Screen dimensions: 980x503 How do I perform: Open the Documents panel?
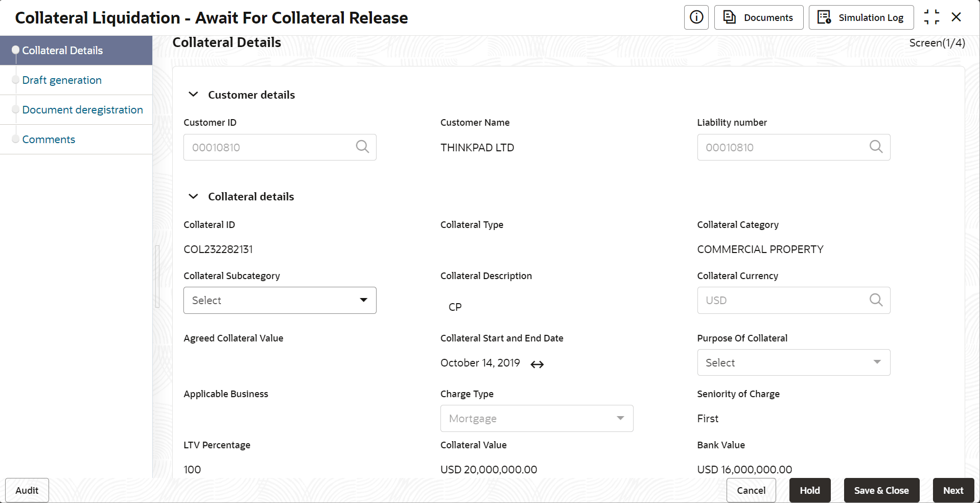(759, 17)
